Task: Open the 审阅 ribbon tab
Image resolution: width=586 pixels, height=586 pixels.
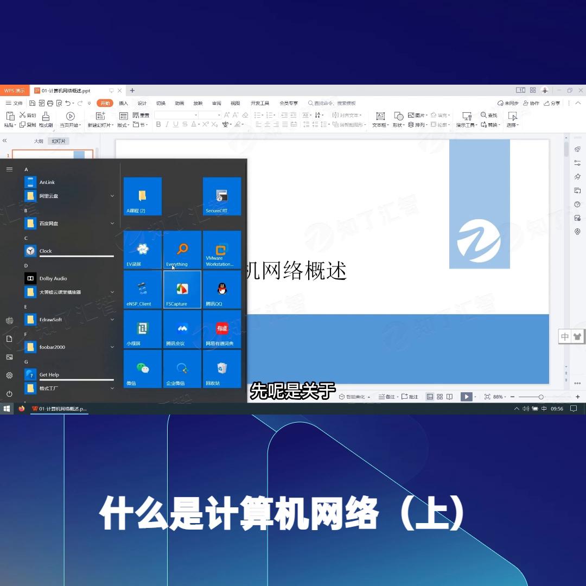Action: (x=216, y=103)
